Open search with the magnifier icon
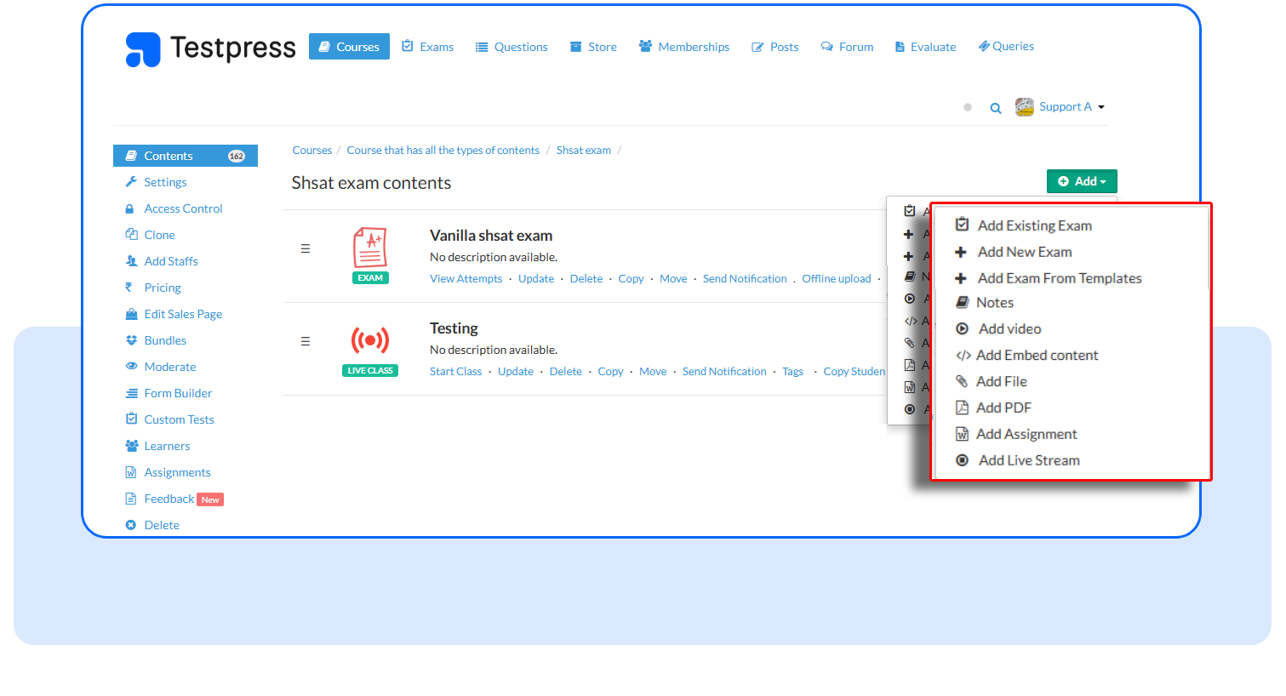 pyautogui.click(x=996, y=108)
